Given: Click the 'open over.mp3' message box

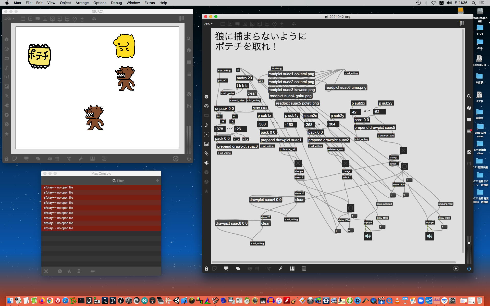Looking at the screenshot, I should point(384,204).
